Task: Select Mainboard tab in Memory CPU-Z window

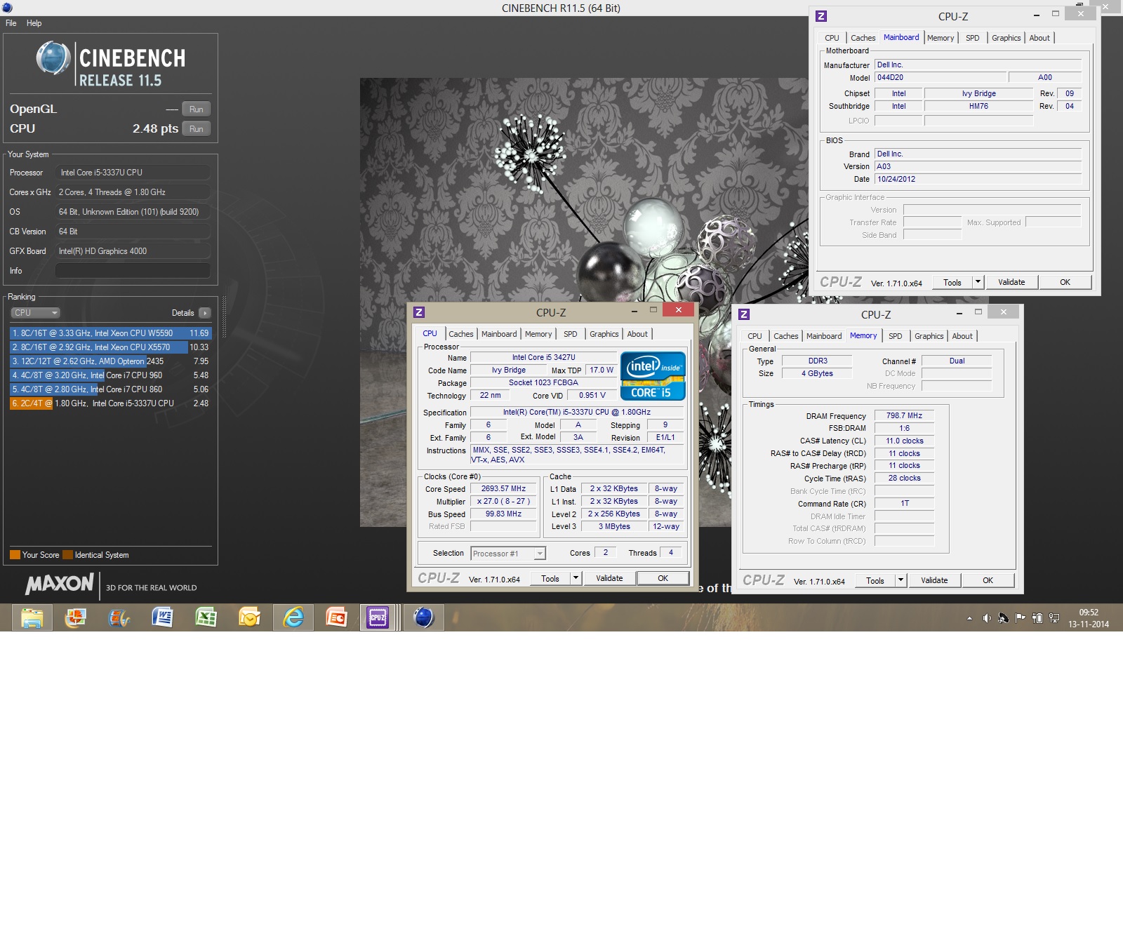Action: (x=824, y=336)
